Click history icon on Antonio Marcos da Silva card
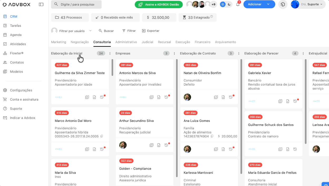Viewport: 329px width, 186px height. 166,97
